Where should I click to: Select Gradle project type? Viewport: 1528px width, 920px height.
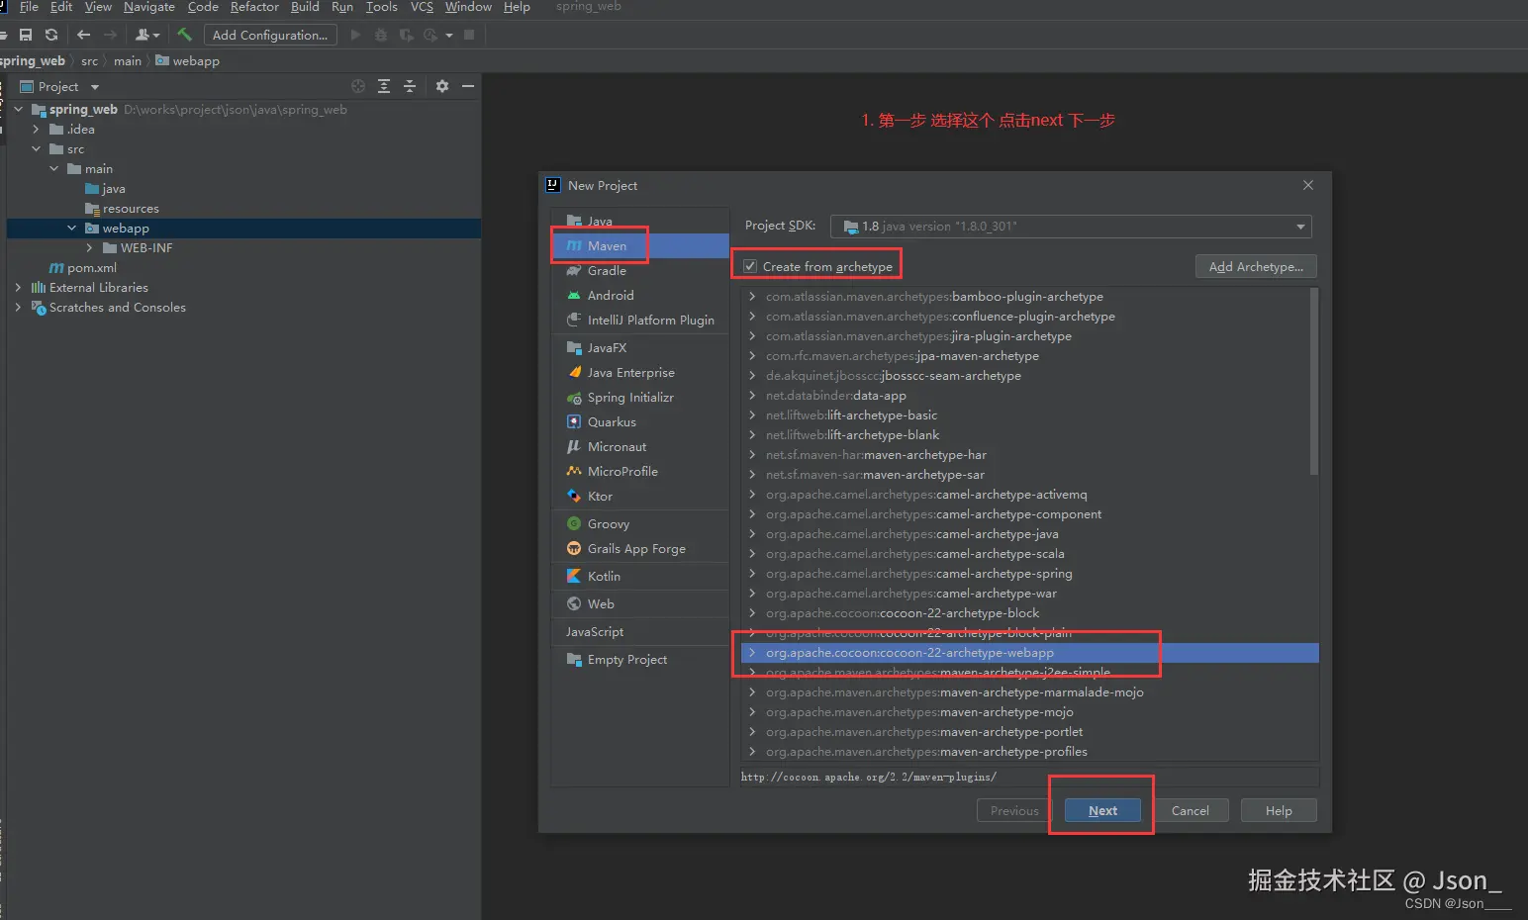point(640,270)
